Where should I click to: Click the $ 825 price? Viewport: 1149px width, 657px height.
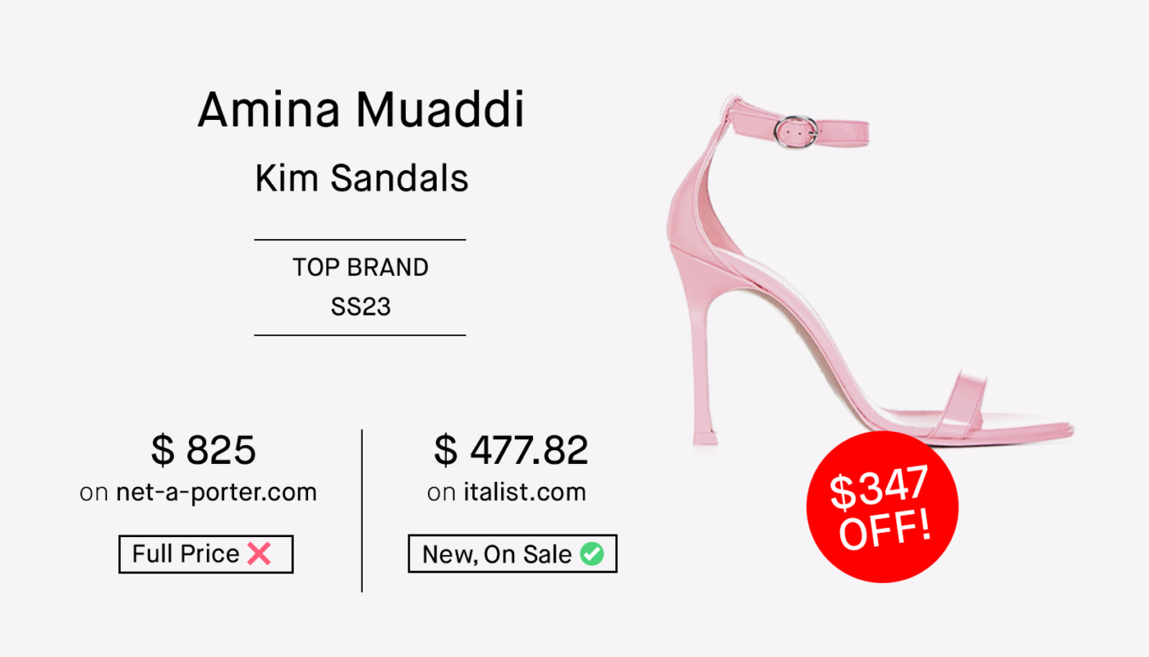pyautogui.click(x=203, y=450)
